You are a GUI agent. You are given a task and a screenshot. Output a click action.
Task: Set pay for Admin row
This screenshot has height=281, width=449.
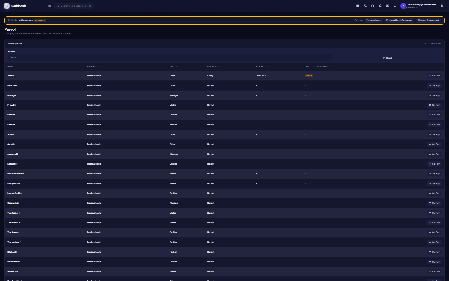coord(434,76)
